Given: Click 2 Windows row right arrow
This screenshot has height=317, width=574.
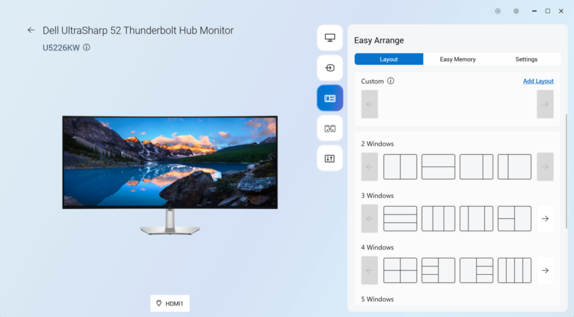Looking at the screenshot, I should point(545,167).
